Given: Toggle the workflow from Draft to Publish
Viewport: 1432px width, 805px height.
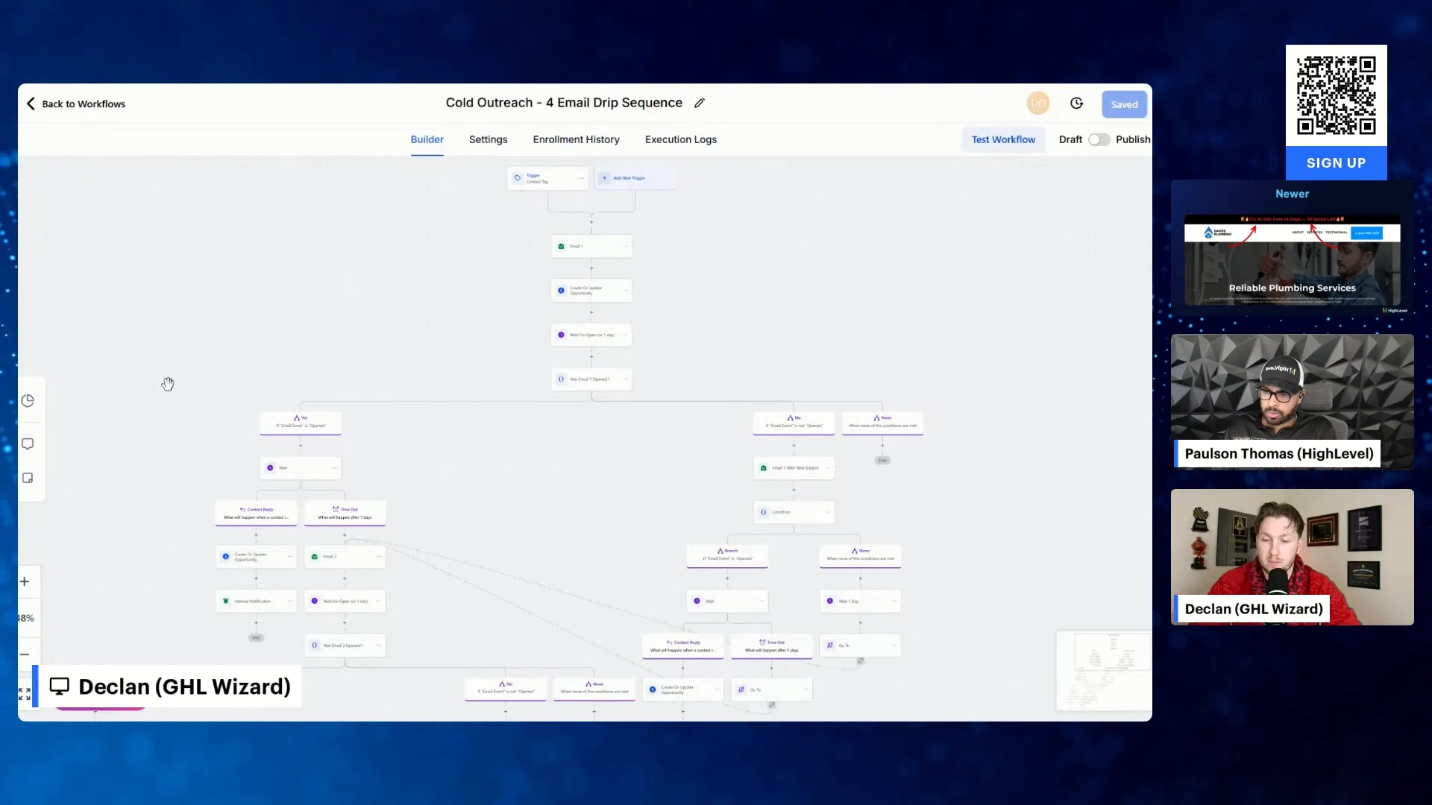Looking at the screenshot, I should tap(1099, 139).
